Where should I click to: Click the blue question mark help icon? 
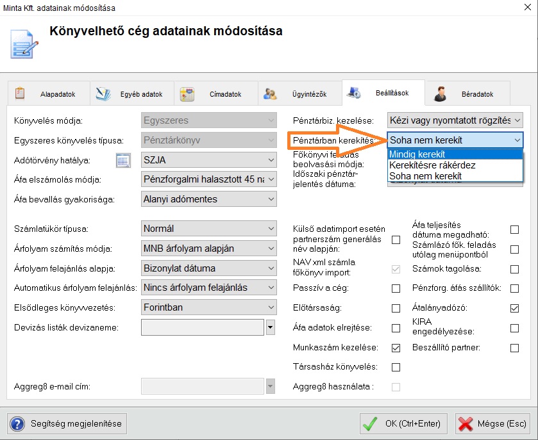pyautogui.click(x=17, y=423)
